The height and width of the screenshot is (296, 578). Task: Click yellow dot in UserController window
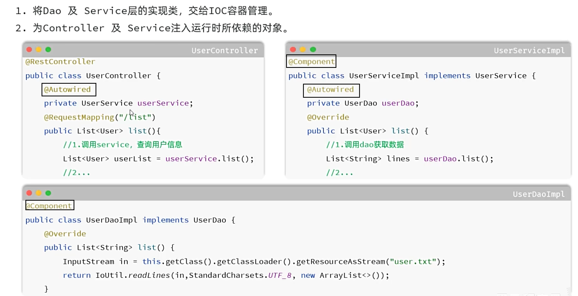(x=39, y=50)
